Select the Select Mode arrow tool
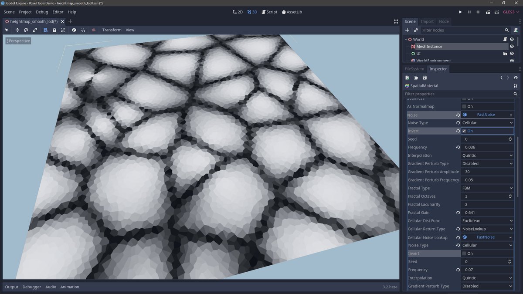Image resolution: width=523 pixels, height=294 pixels. point(7,30)
